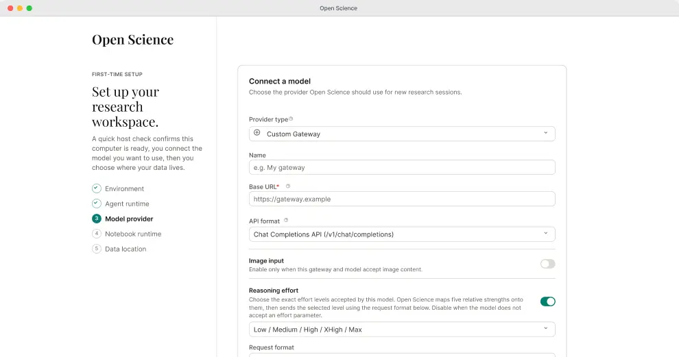Click the FIRST-TIME SETUP caption
This screenshot has height=357, width=679.
point(117,75)
